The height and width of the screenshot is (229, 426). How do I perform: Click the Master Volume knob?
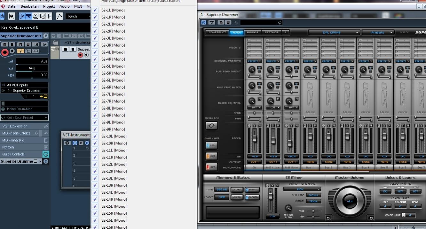[x=350, y=201]
